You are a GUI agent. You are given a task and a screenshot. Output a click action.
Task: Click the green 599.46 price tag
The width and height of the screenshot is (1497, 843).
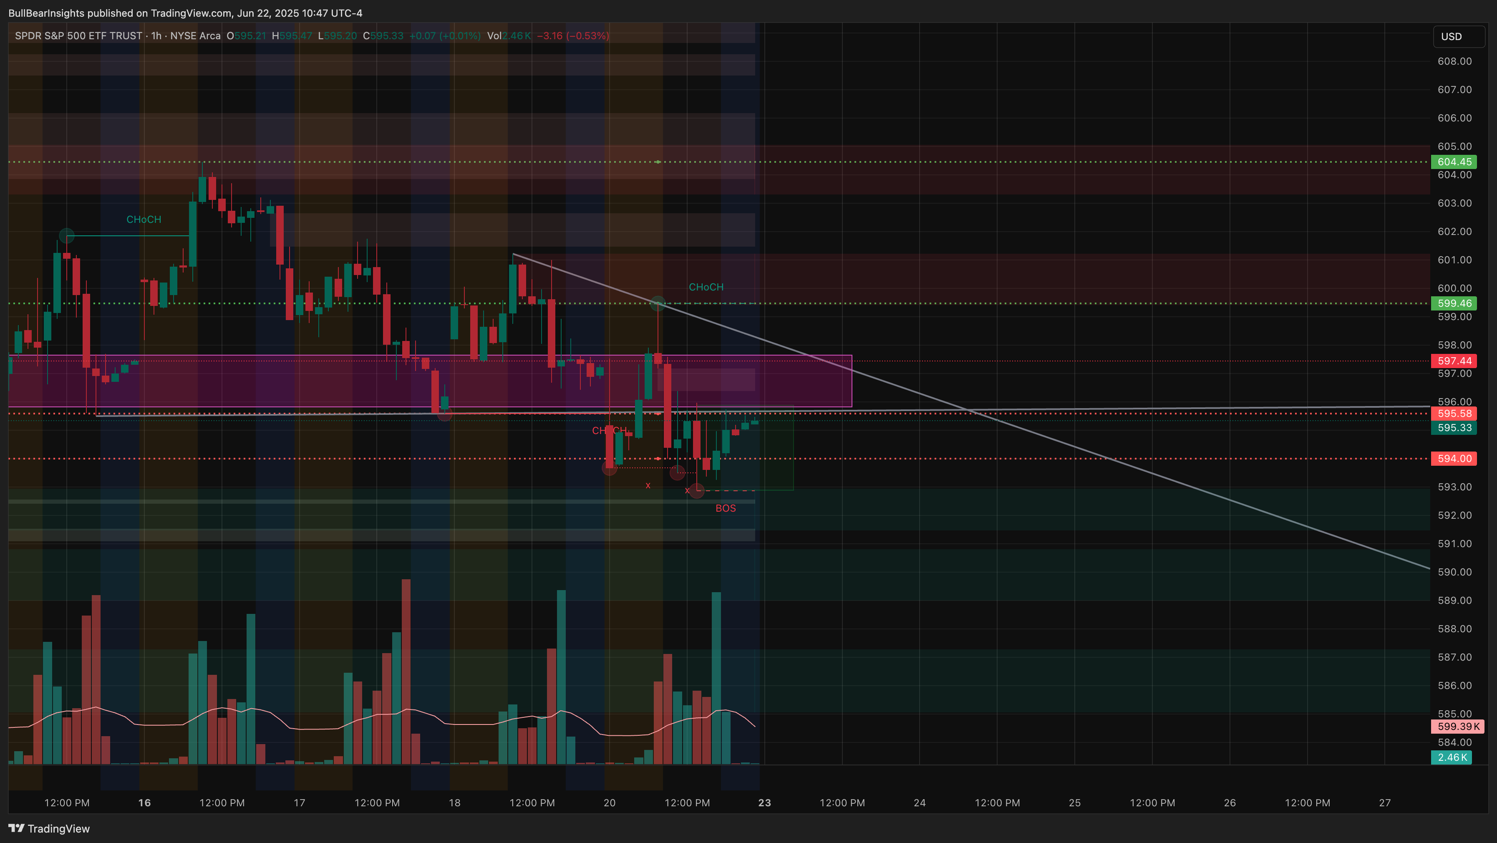[x=1454, y=303]
